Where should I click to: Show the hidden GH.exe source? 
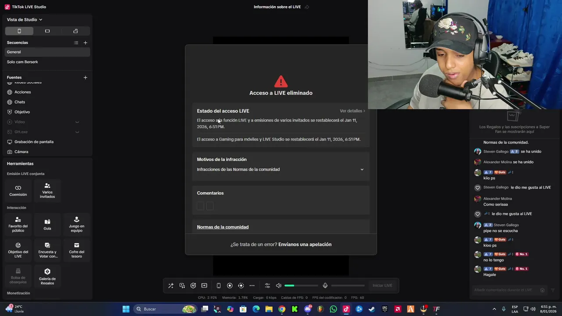click(x=77, y=132)
